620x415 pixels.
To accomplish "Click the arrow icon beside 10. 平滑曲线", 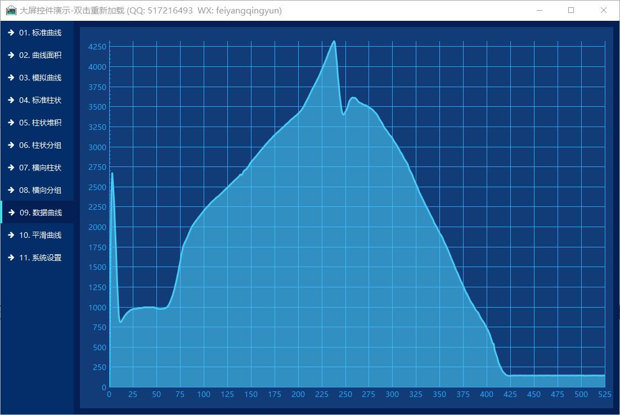I will [11, 235].
